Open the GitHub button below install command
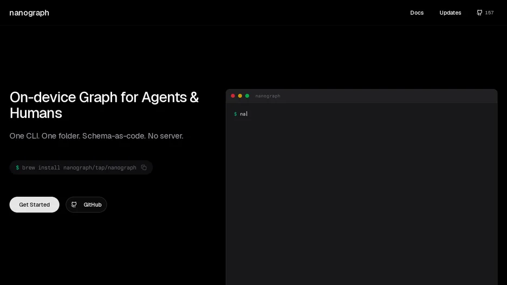This screenshot has height=285, width=507. coord(86,204)
